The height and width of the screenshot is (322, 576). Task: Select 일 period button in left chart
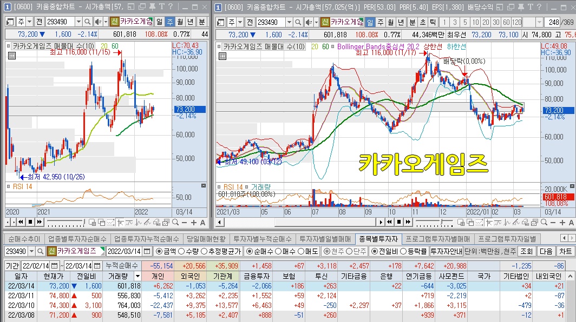[159, 22]
